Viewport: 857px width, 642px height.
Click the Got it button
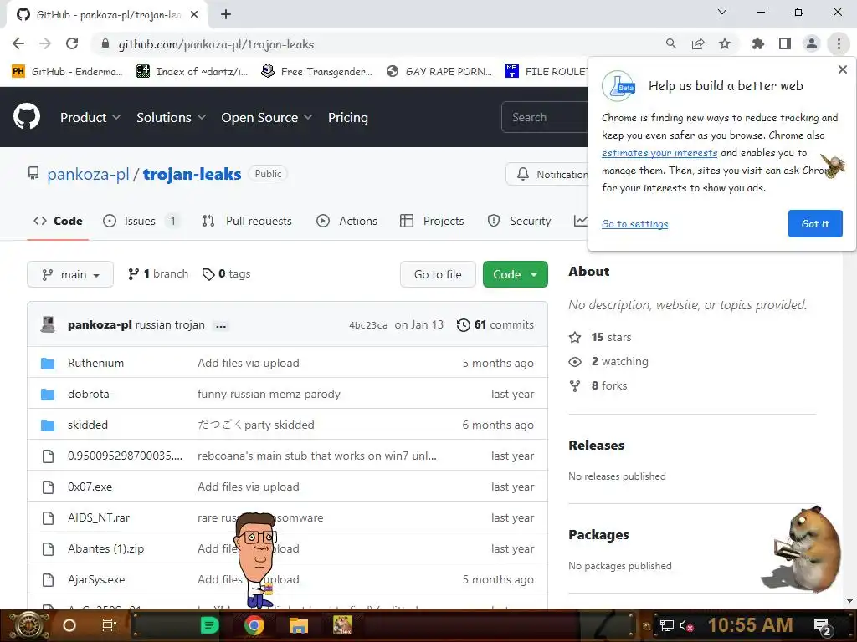click(815, 223)
